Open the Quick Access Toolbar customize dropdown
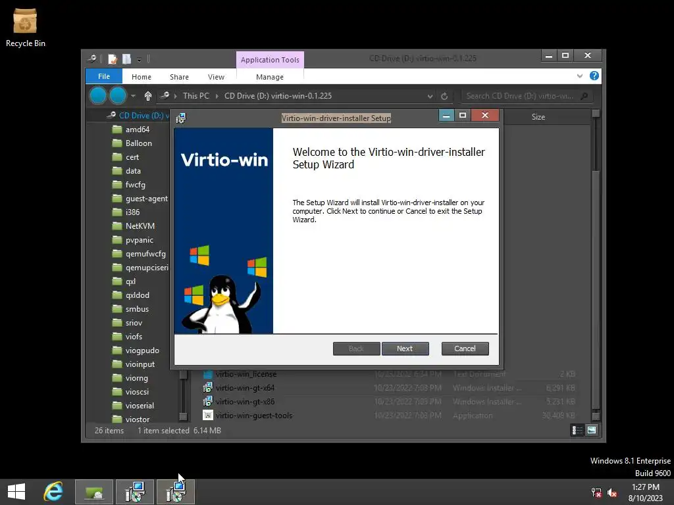The image size is (674, 505). pyautogui.click(x=139, y=59)
